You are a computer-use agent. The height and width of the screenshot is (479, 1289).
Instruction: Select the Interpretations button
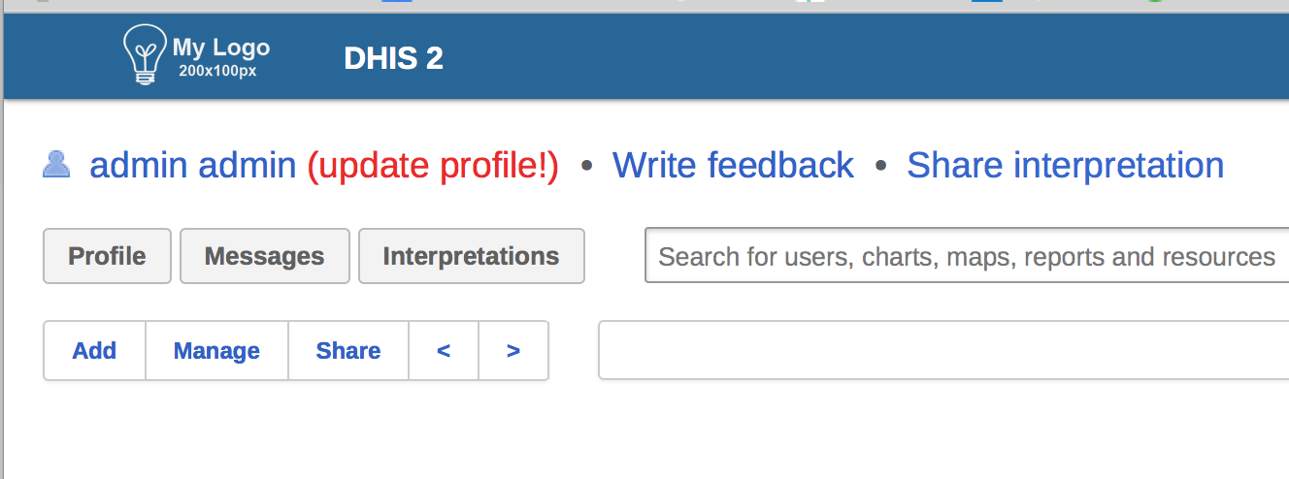(471, 257)
